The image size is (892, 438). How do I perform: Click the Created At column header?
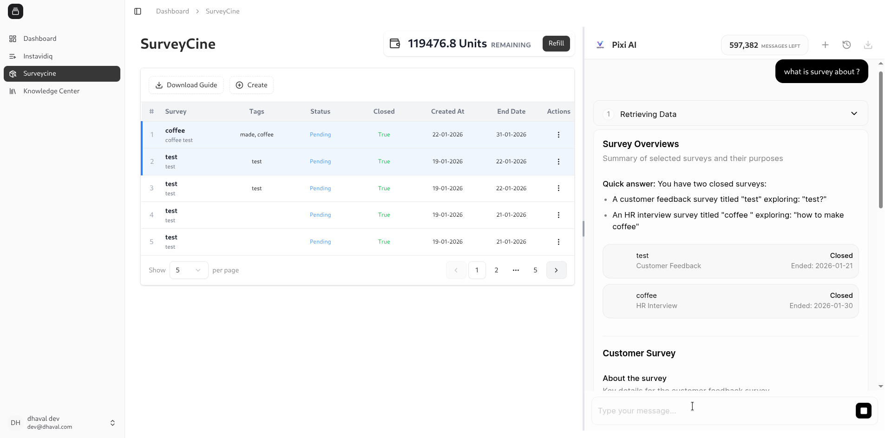click(447, 111)
